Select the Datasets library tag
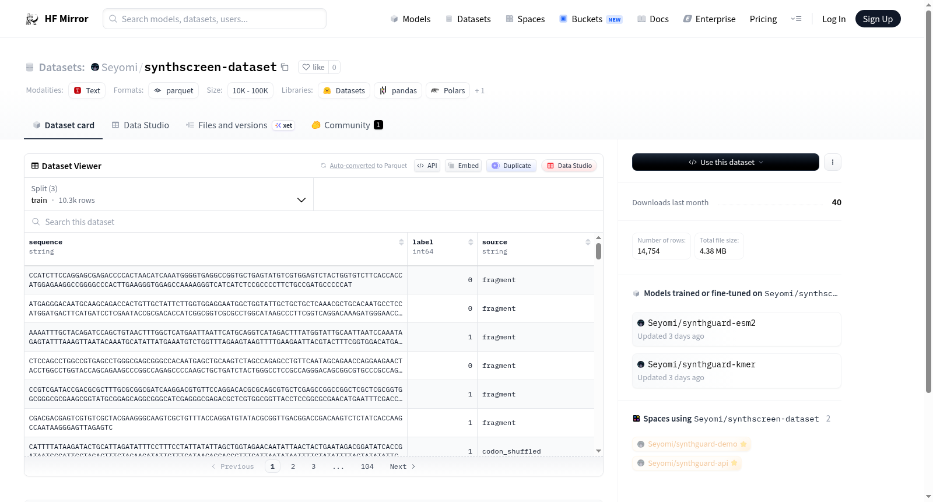The width and height of the screenshot is (933, 502). 344,90
